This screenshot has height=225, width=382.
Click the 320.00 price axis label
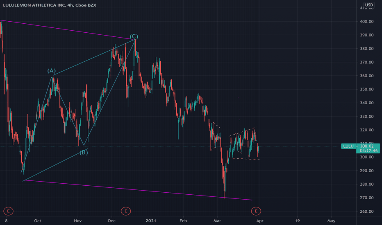point(367,130)
